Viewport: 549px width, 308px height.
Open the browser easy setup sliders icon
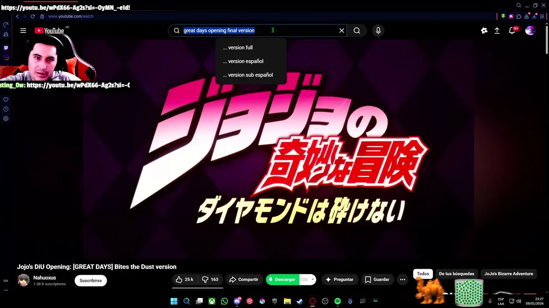[x=542, y=16]
